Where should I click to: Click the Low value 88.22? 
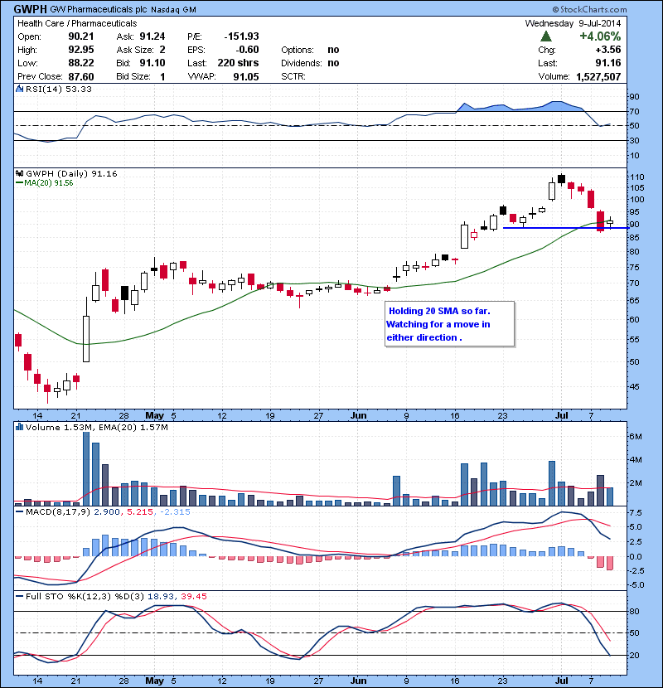coord(81,63)
